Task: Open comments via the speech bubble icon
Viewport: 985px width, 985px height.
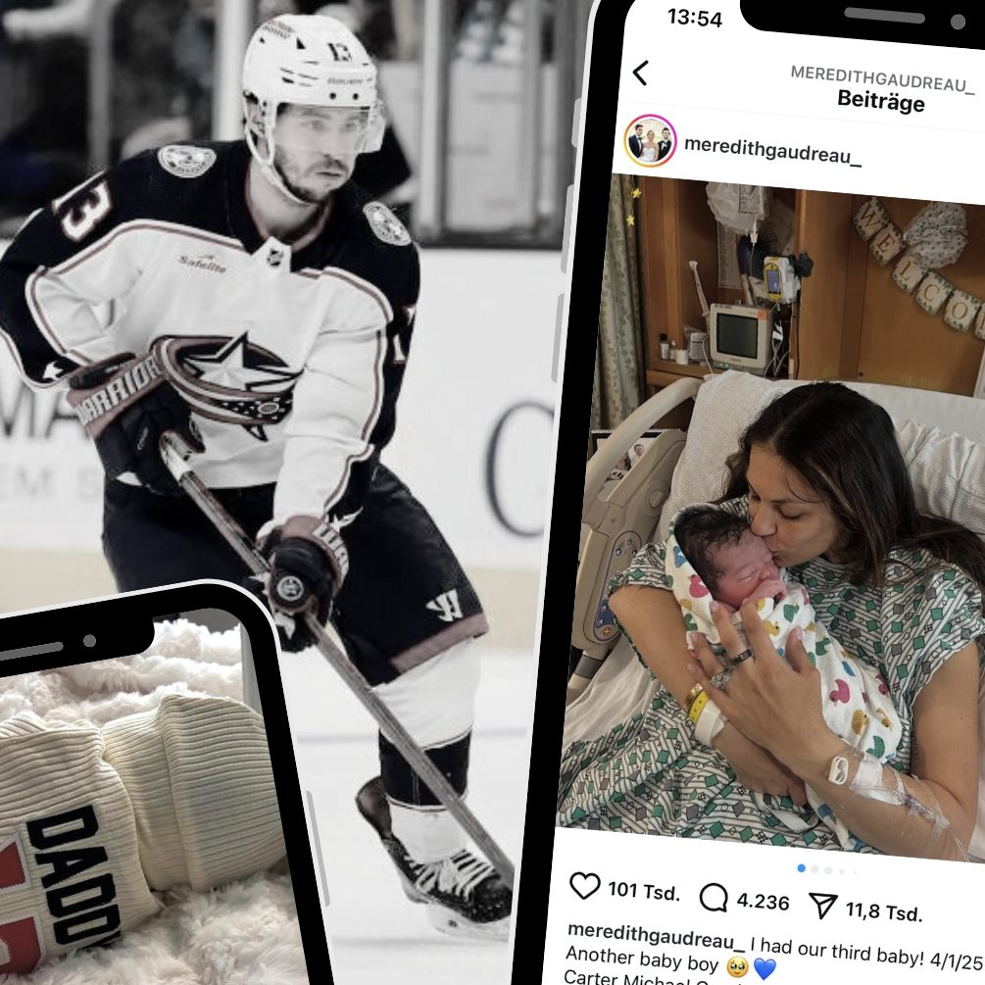Action: coord(713,897)
